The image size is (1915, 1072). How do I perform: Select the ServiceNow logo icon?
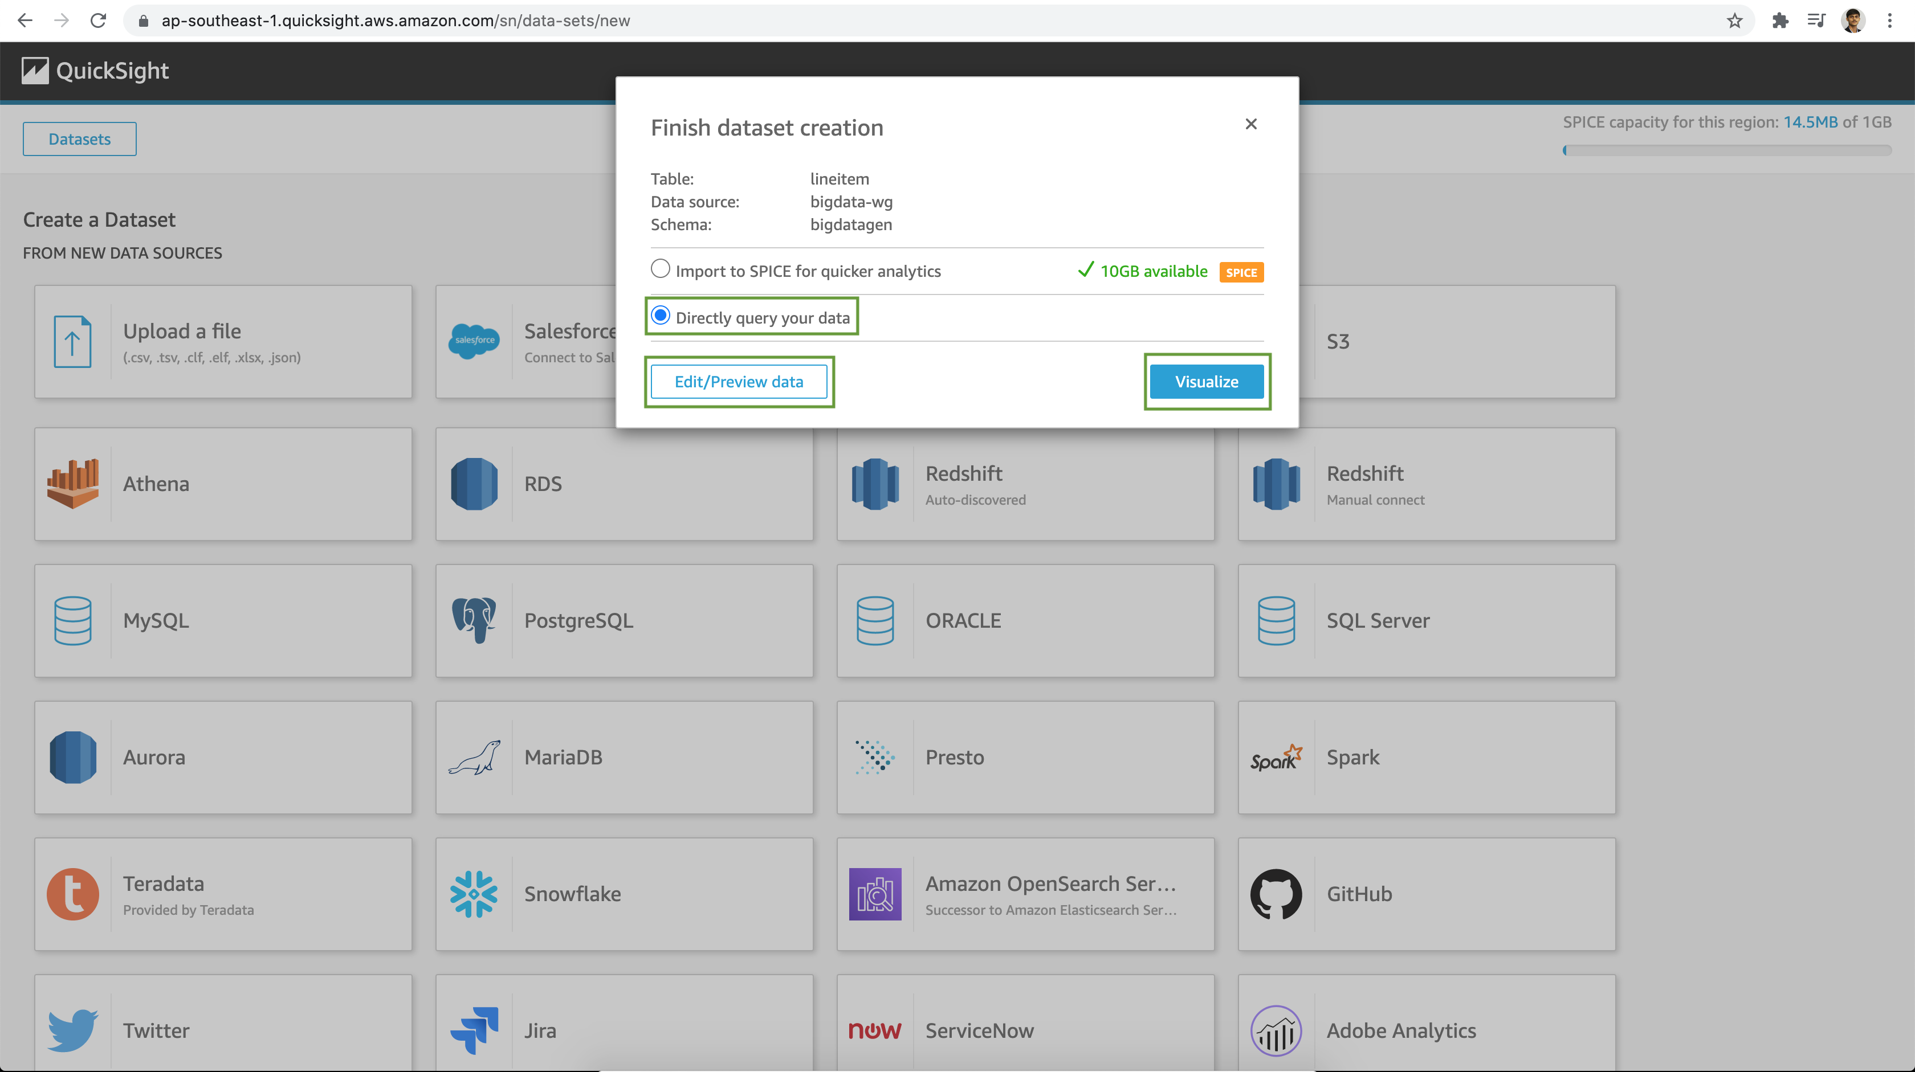pyautogui.click(x=875, y=1030)
